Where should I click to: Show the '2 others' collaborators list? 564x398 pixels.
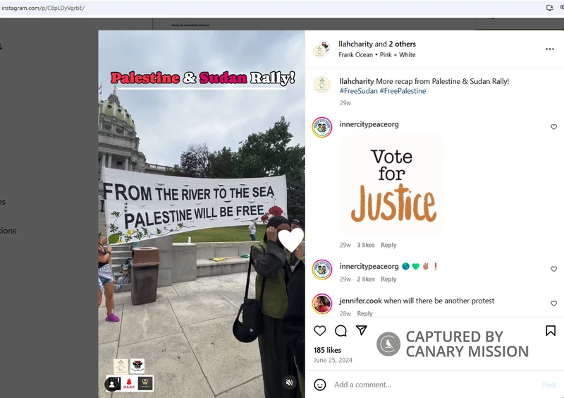[402, 44]
